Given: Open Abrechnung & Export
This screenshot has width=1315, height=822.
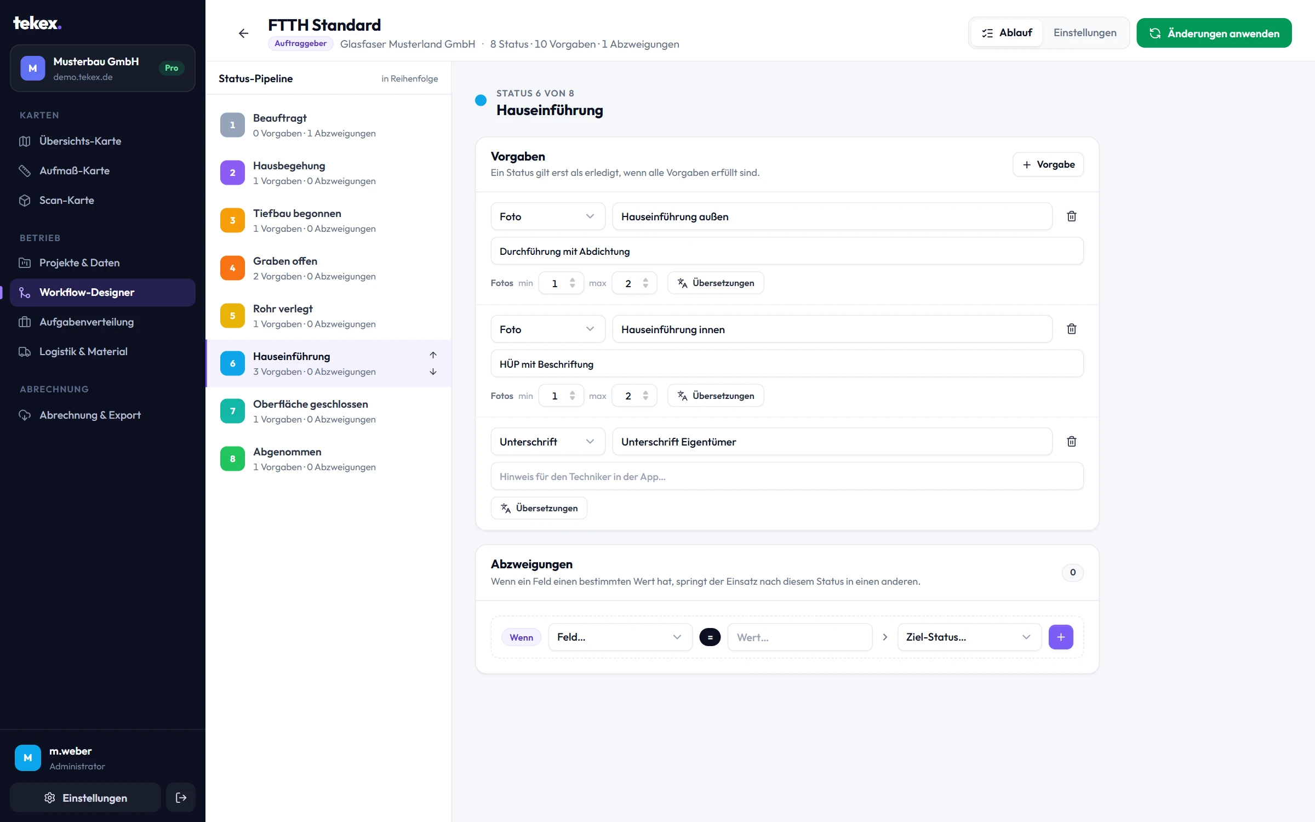Looking at the screenshot, I should pos(102,415).
